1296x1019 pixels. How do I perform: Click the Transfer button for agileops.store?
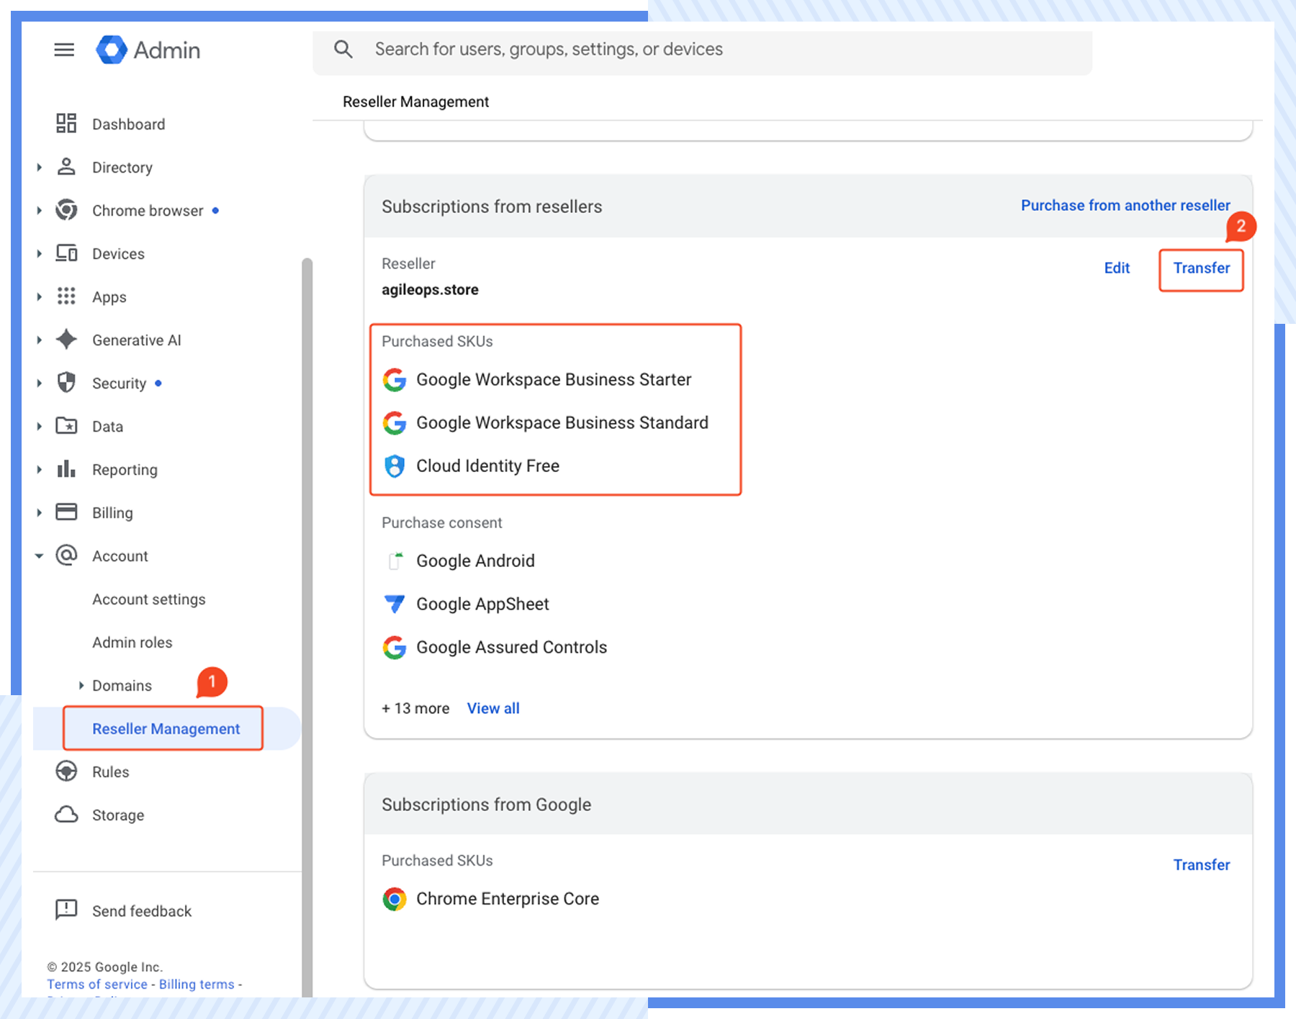(x=1200, y=268)
